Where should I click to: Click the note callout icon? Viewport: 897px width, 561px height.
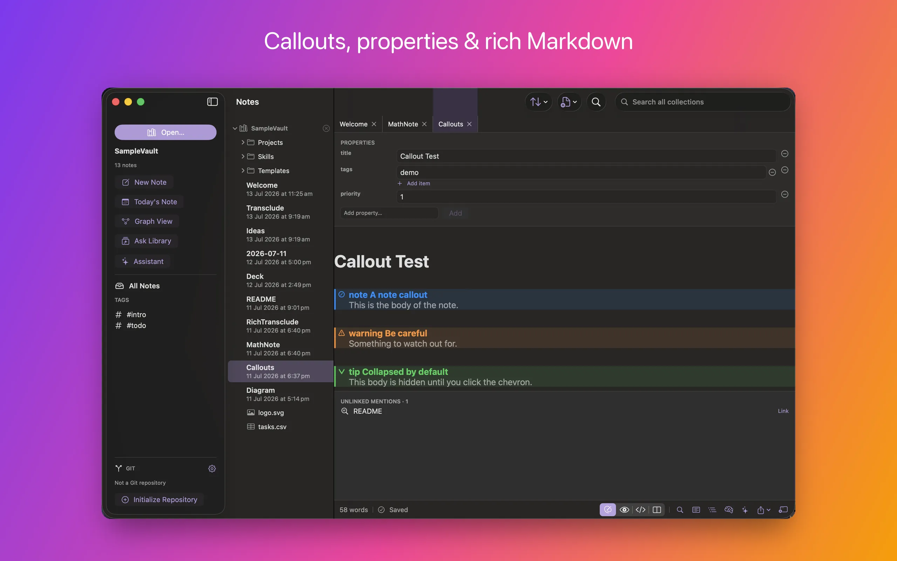coord(341,294)
